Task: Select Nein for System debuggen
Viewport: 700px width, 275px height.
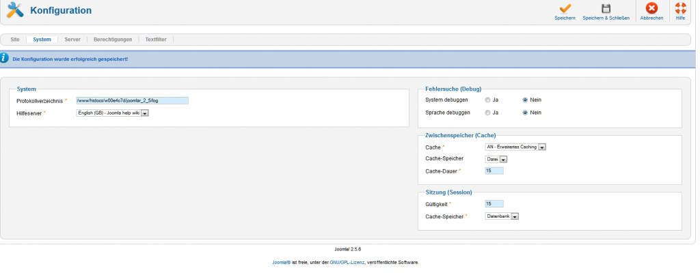Action: [x=525, y=100]
